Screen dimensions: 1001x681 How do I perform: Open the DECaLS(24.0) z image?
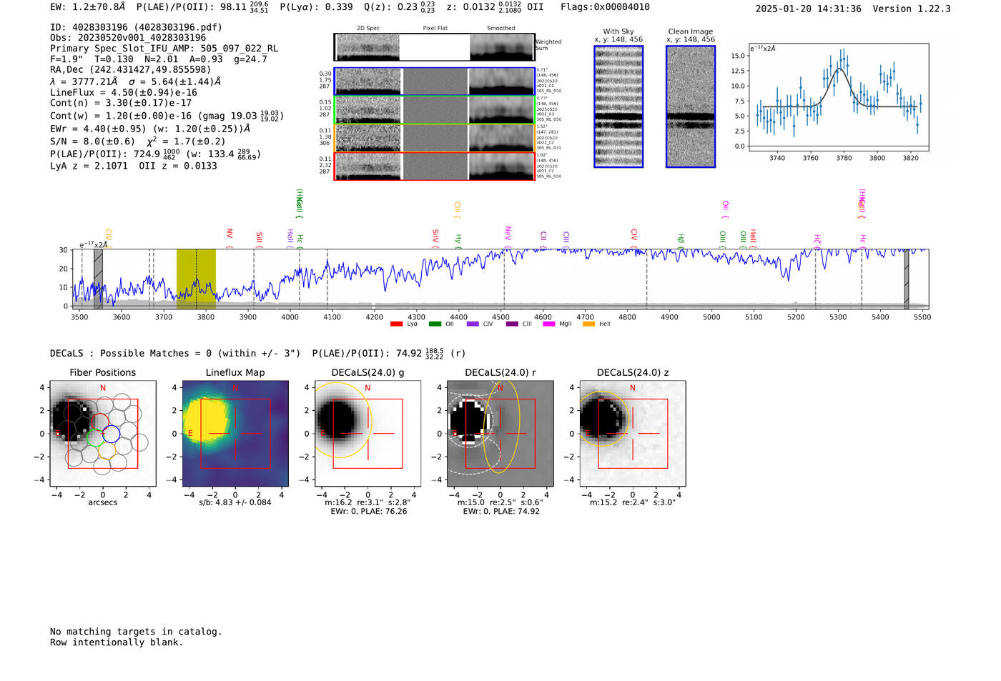(x=633, y=434)
